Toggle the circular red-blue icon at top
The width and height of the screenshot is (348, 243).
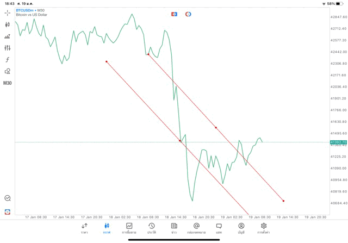click(188, 14)
